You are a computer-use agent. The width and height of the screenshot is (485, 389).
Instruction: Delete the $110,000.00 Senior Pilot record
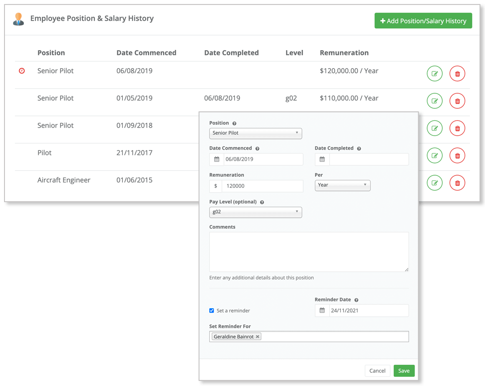457,101
